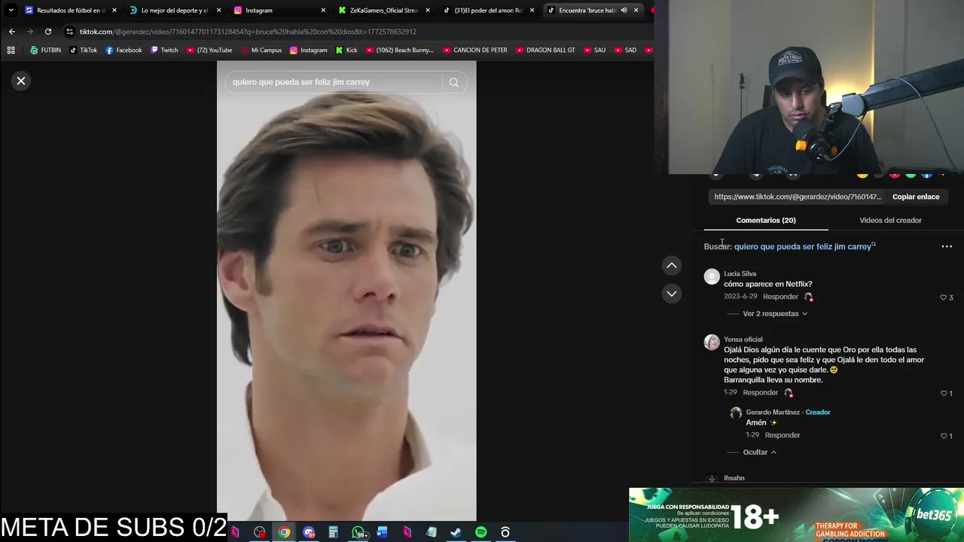This screenshot has height=542, width=964.
Task: Close the TikTok video viewer with the X
Action: click(21, 81)
